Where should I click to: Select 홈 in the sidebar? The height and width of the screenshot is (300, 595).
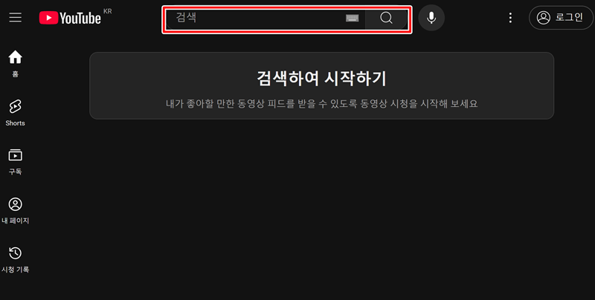15,64
